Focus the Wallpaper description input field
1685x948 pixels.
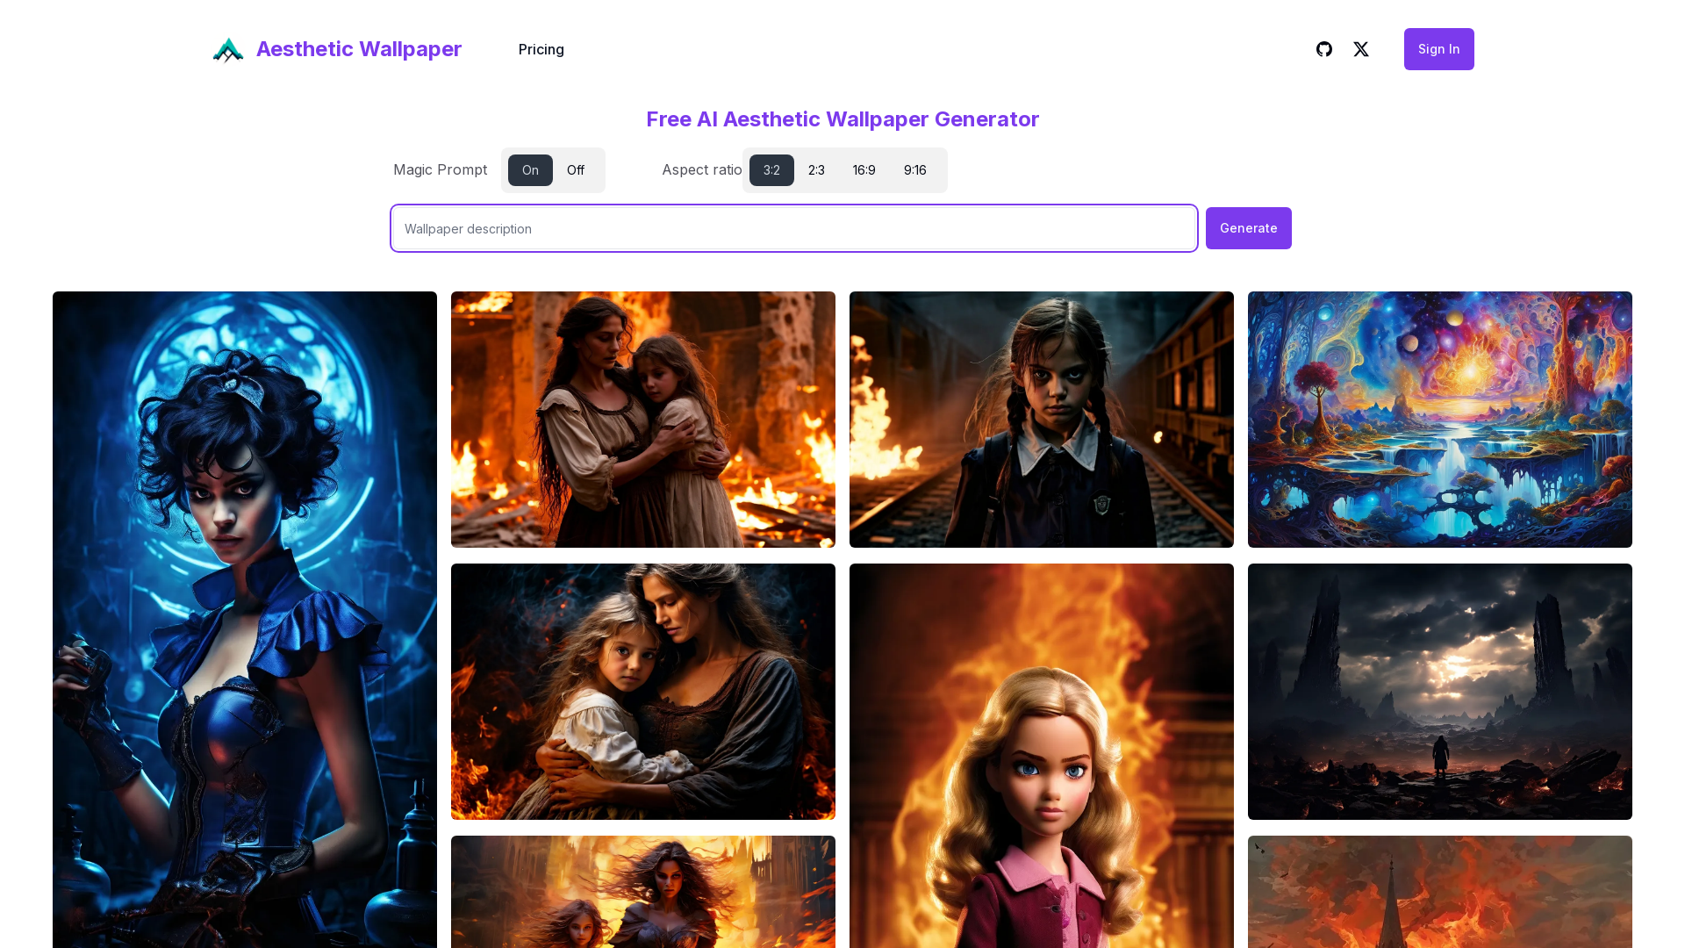(x=794, y=228)
